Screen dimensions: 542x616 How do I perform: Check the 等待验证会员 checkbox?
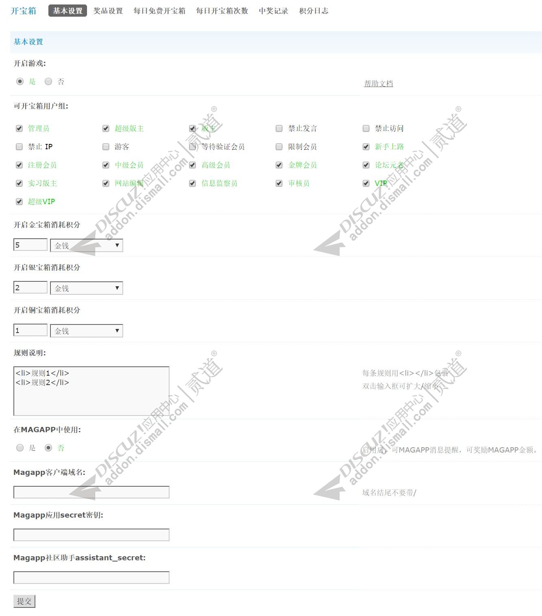pos(193,147)
